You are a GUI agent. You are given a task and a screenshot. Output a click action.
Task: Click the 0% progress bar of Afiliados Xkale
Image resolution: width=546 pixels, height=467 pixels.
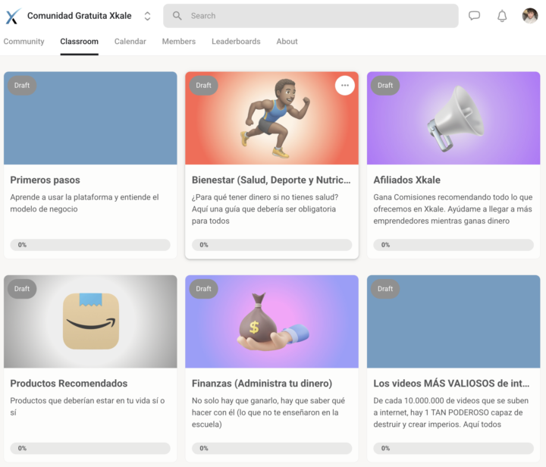(453, 245)
